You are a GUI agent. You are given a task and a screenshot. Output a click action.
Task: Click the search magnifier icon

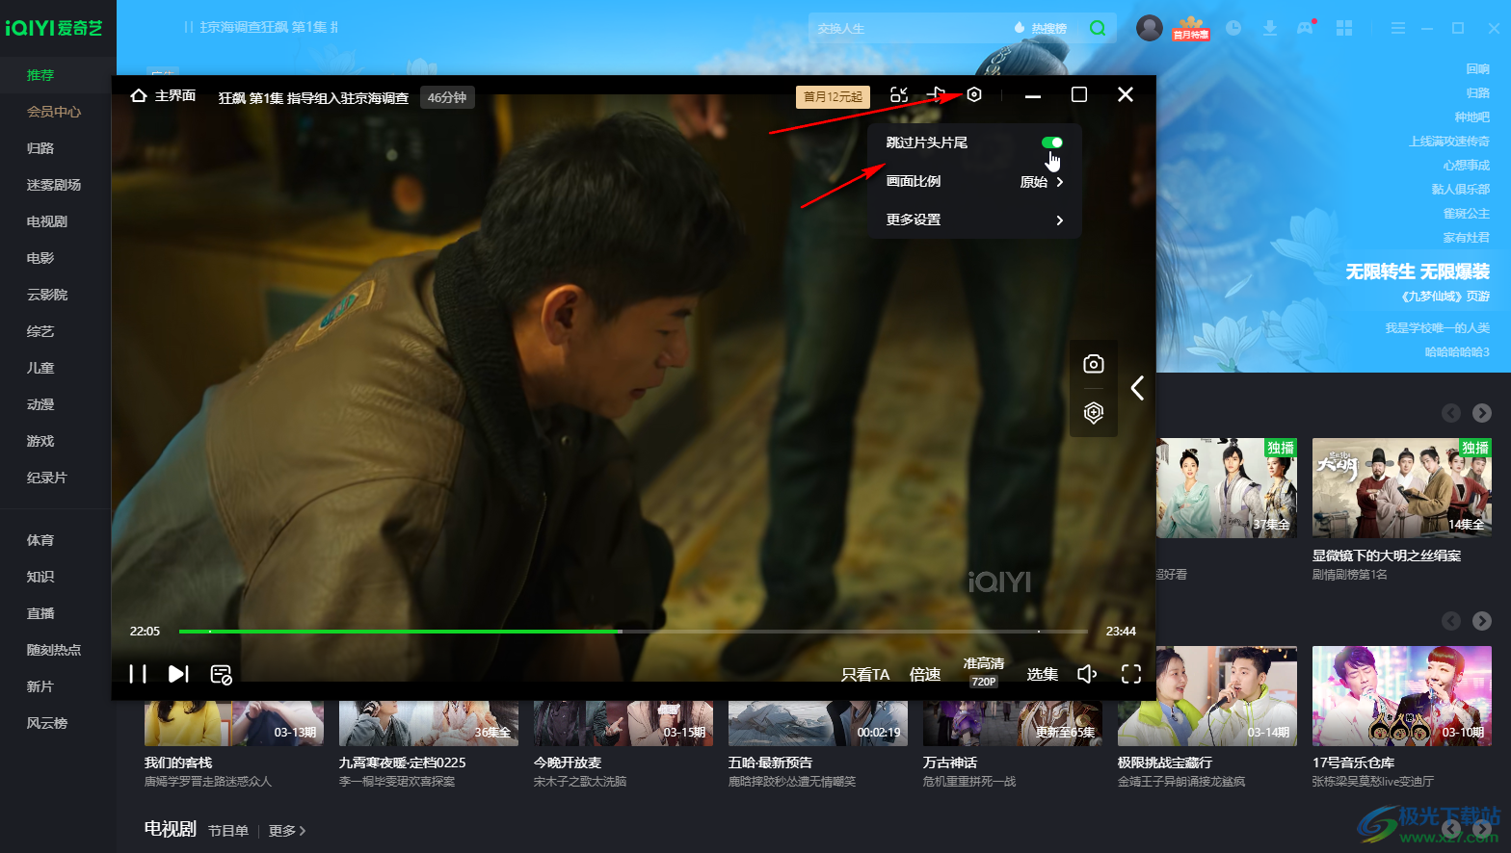[1097, 28]
